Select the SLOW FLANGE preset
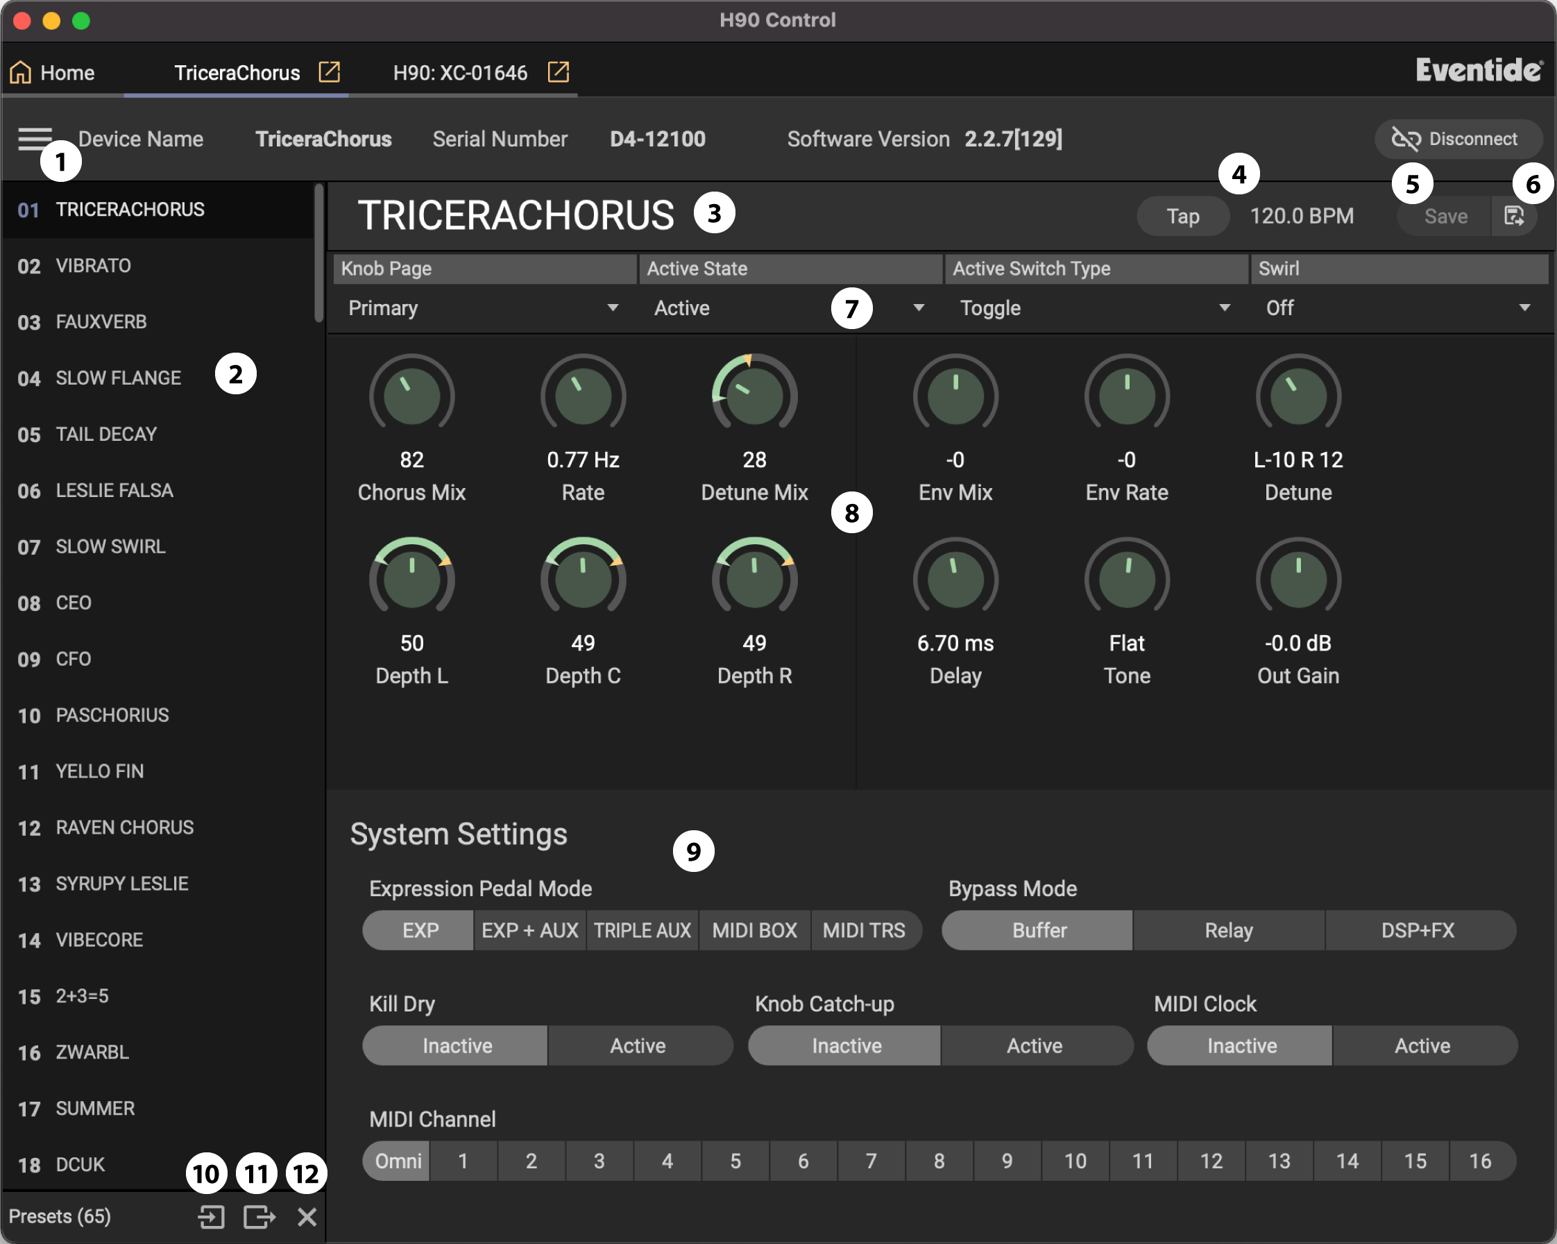 pos(158,378)
